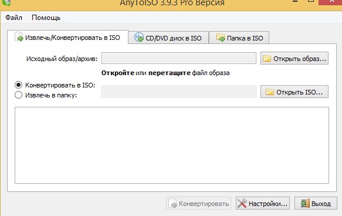Open the Файл menu
Screen dimensions: 342x216
[13, 18]
